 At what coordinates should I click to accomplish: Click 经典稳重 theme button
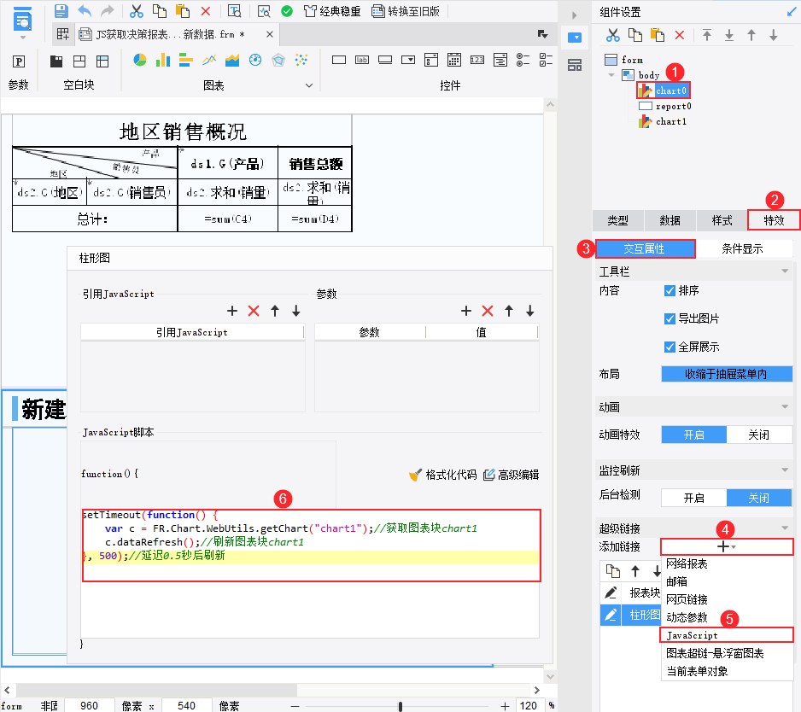click(332, 11)
